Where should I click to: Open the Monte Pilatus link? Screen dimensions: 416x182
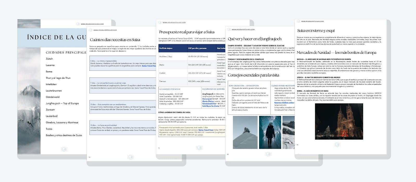coord(209,101)
